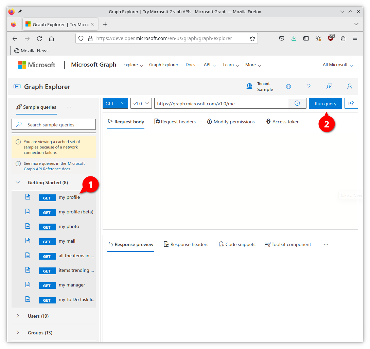Click the share query icon

[x=351, y=104]
